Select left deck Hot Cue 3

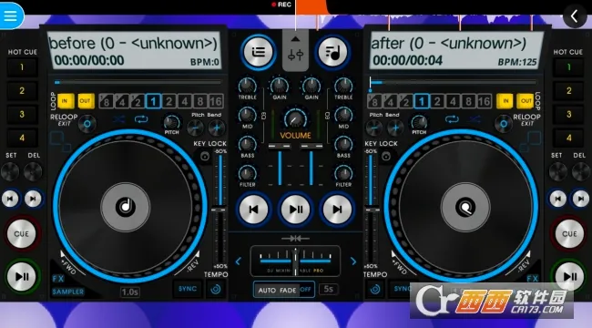tap(22, 114)
